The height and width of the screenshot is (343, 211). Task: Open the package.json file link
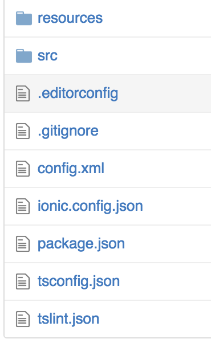click(81, 244)
